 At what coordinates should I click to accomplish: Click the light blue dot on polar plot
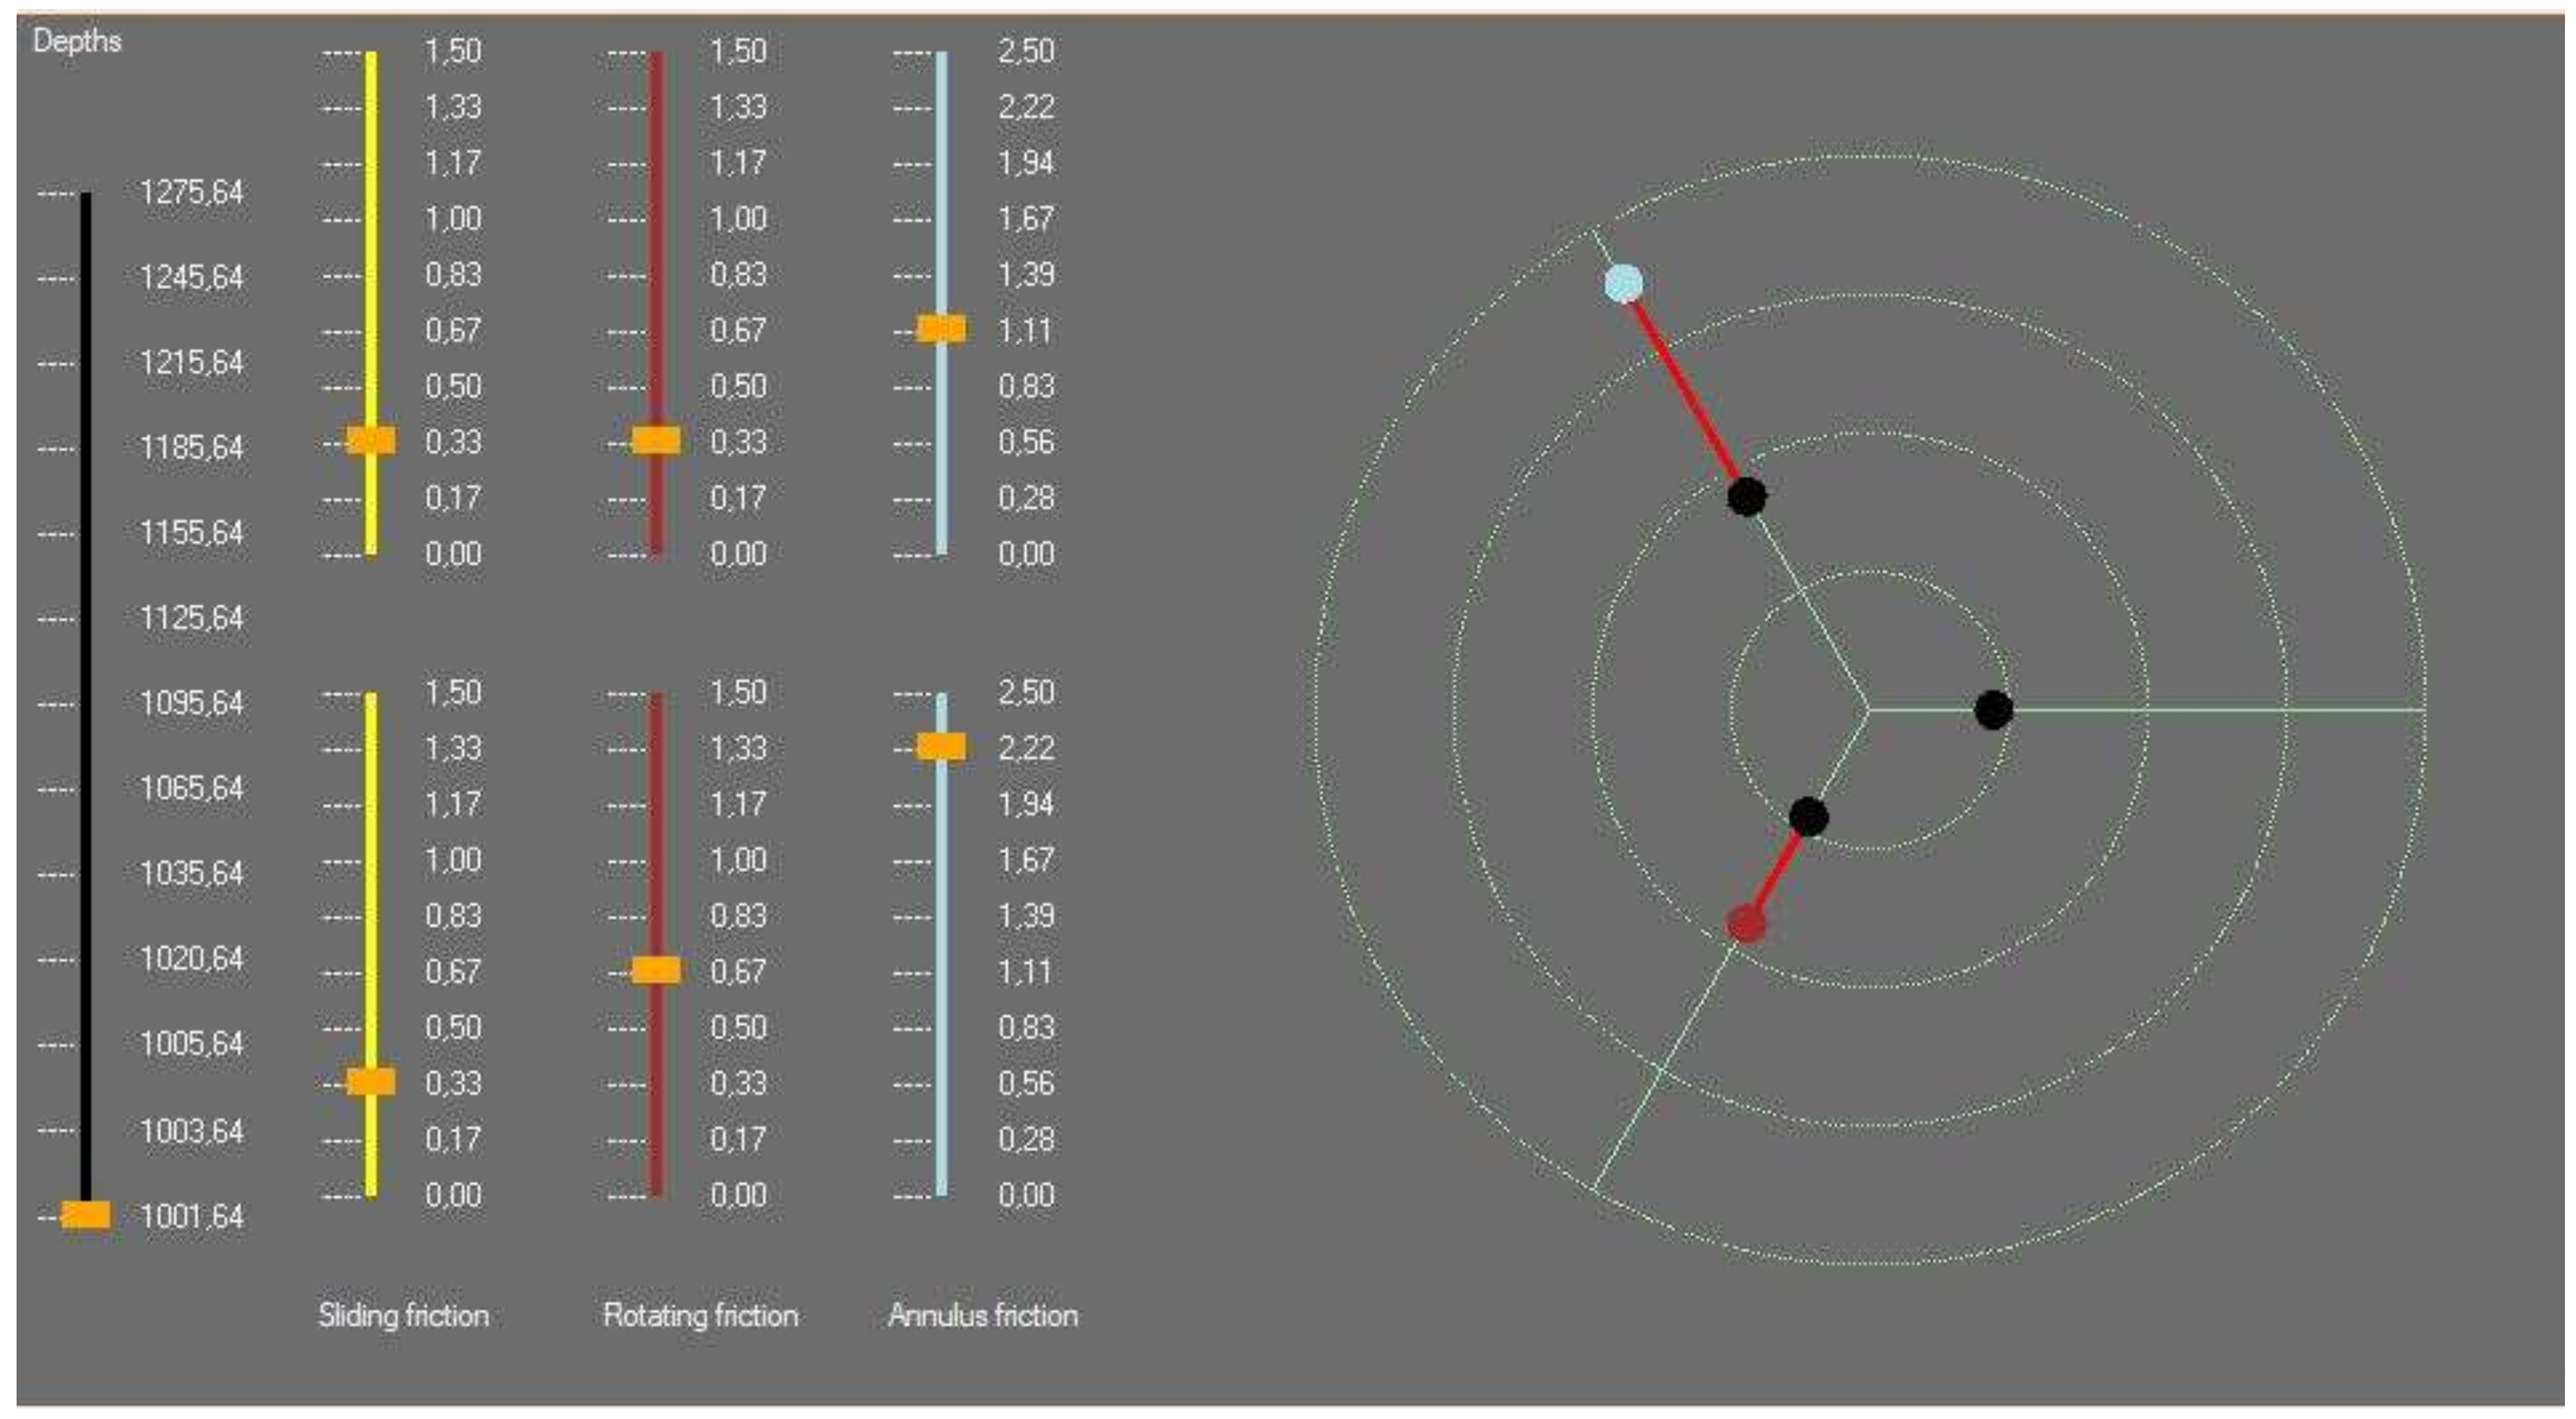(1623, 284)
